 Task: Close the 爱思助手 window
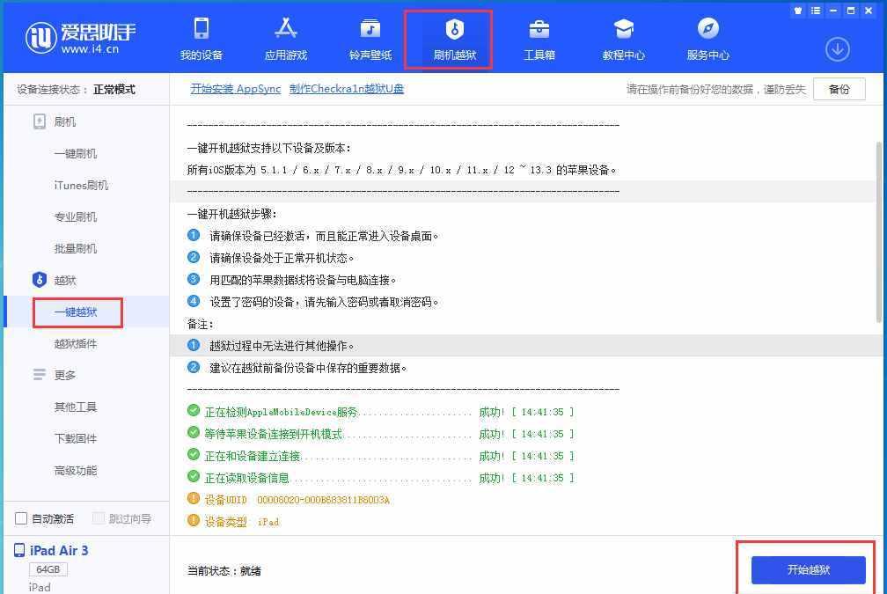869,11
